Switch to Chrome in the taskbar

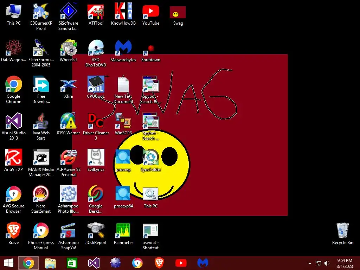(28, 263)
